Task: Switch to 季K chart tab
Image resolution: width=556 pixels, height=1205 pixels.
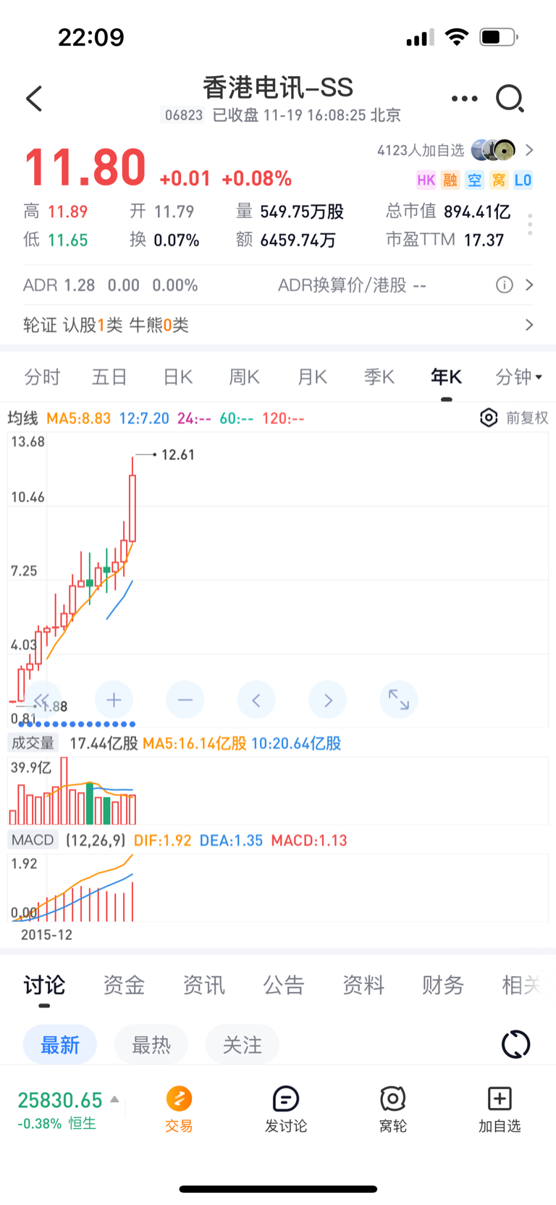Action: point(379,377)
